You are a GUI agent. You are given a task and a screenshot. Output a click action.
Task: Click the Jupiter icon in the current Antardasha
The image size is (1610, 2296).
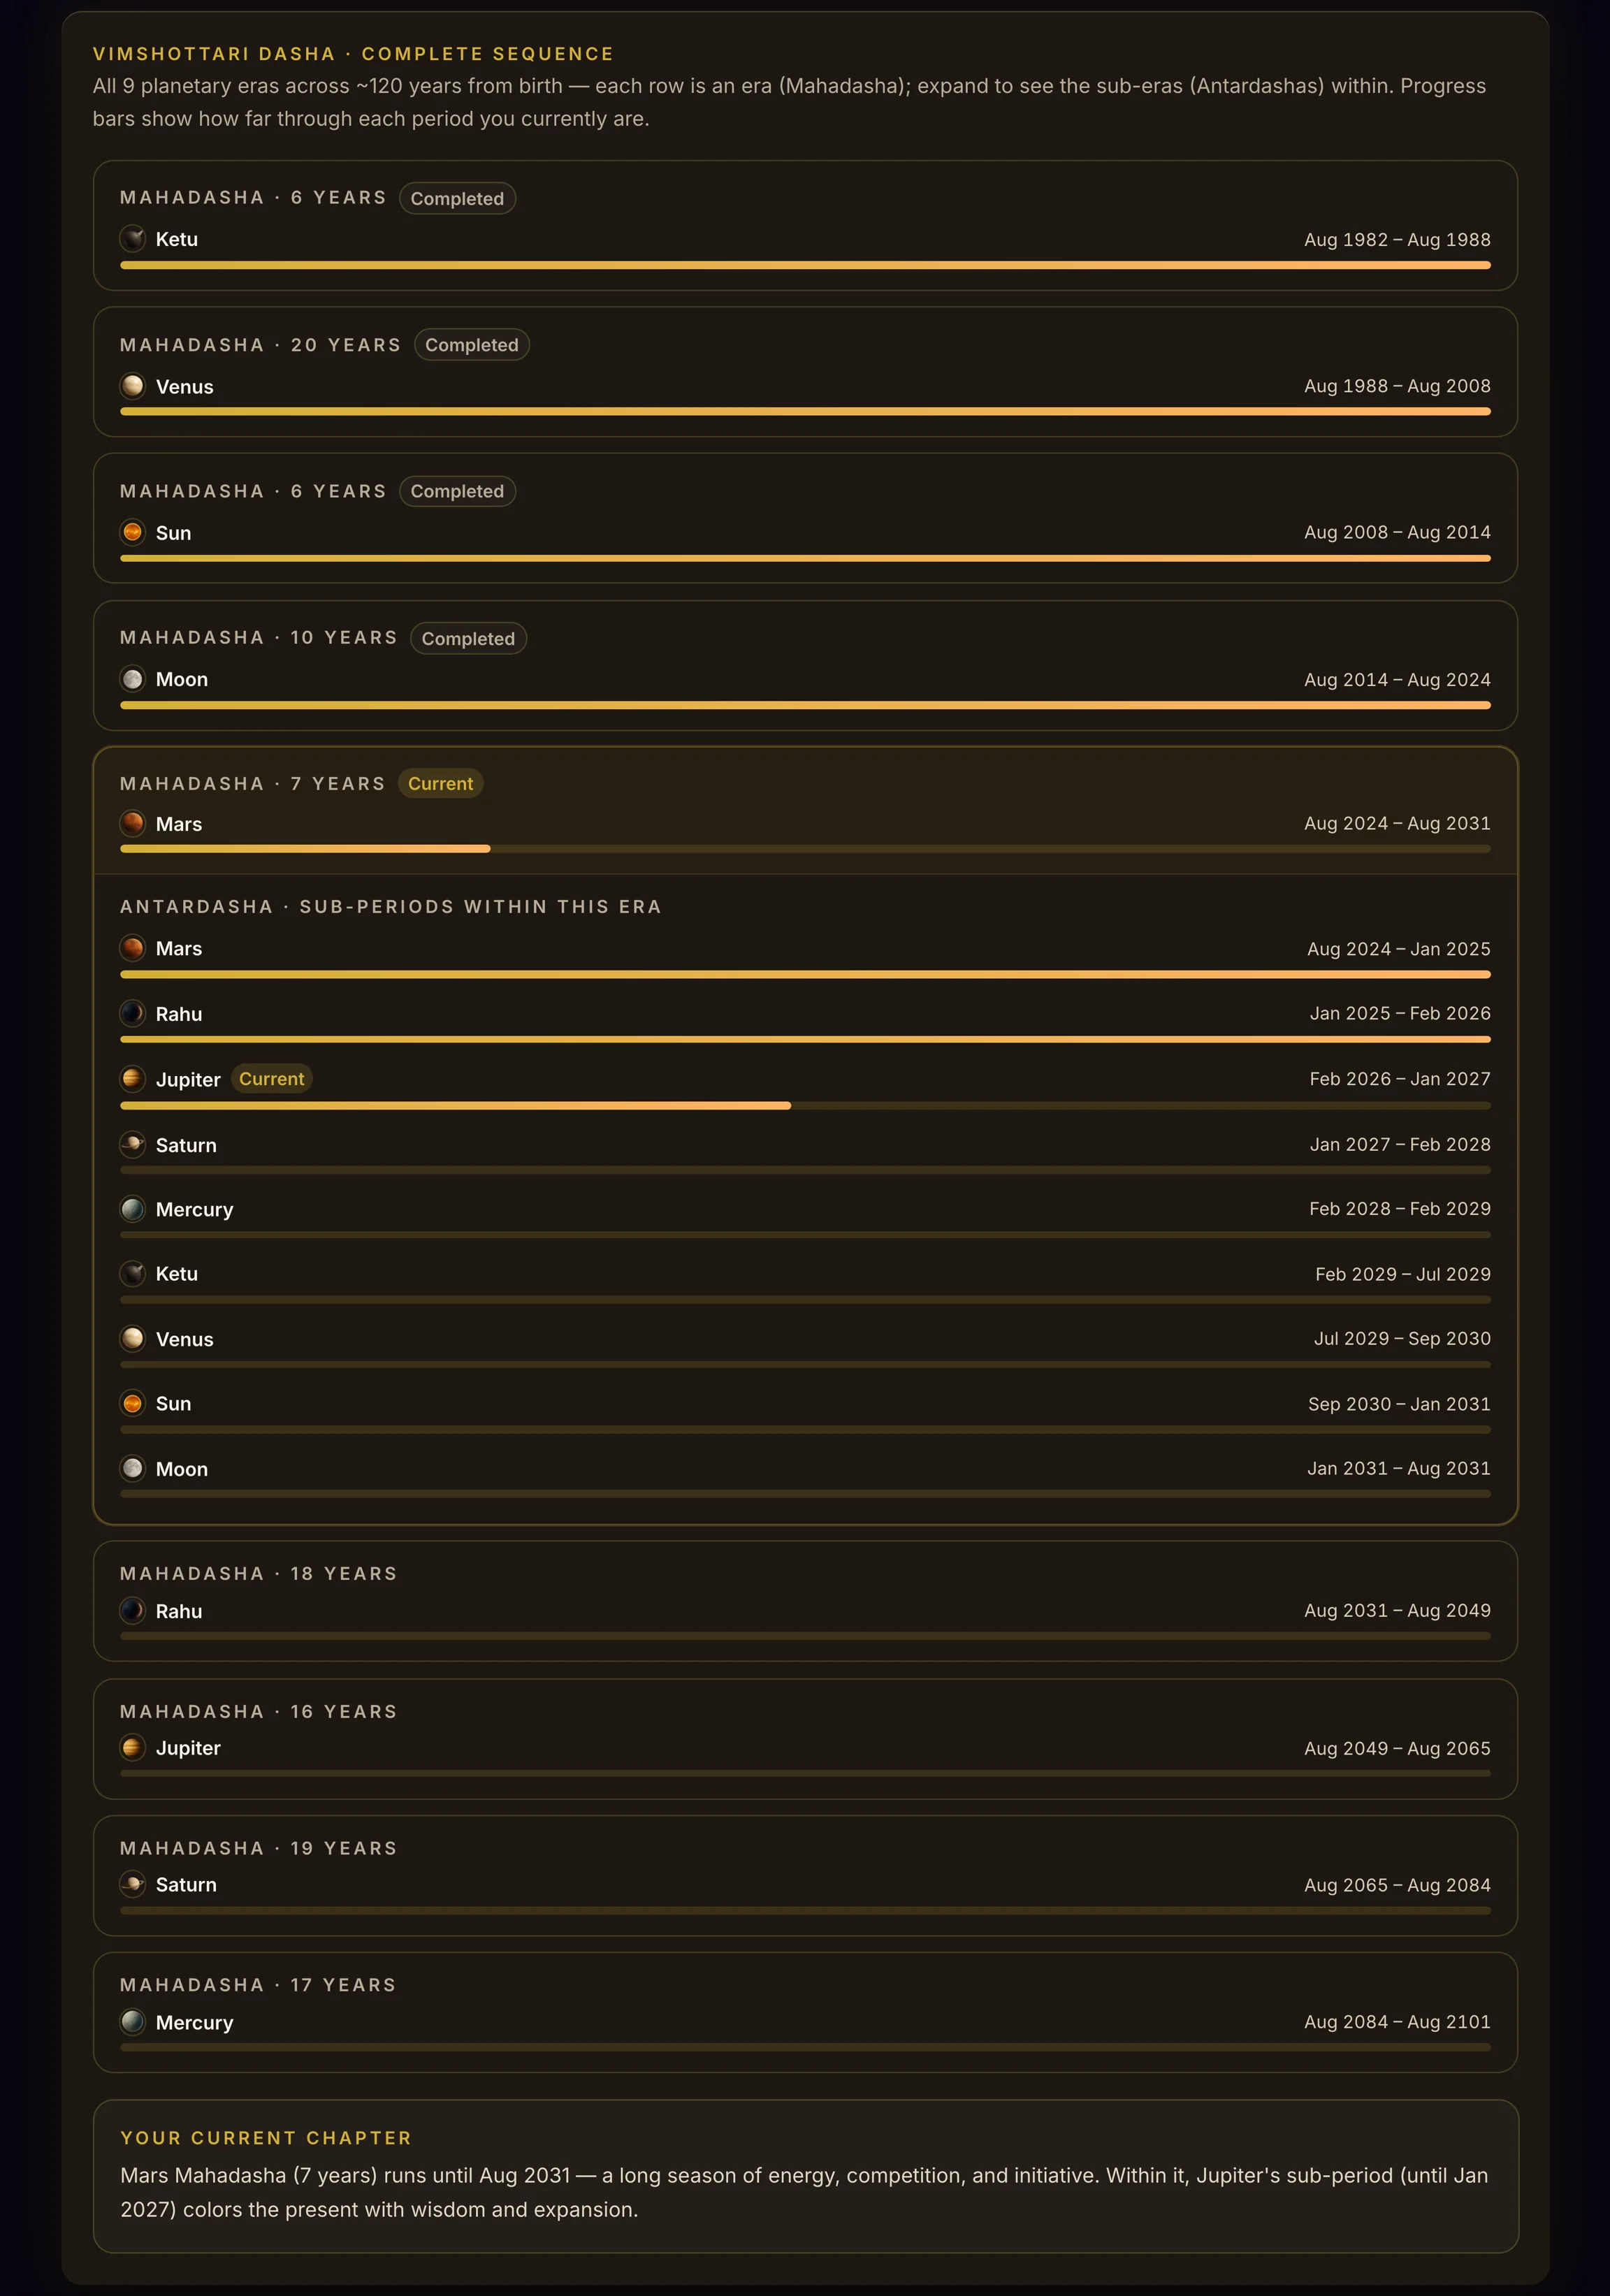132,1078
